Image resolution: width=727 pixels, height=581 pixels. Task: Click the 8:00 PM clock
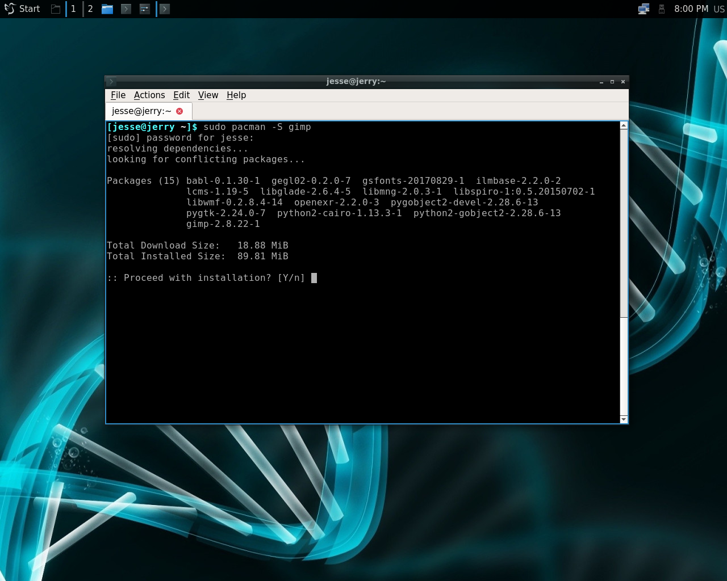(x=691, y=9)
